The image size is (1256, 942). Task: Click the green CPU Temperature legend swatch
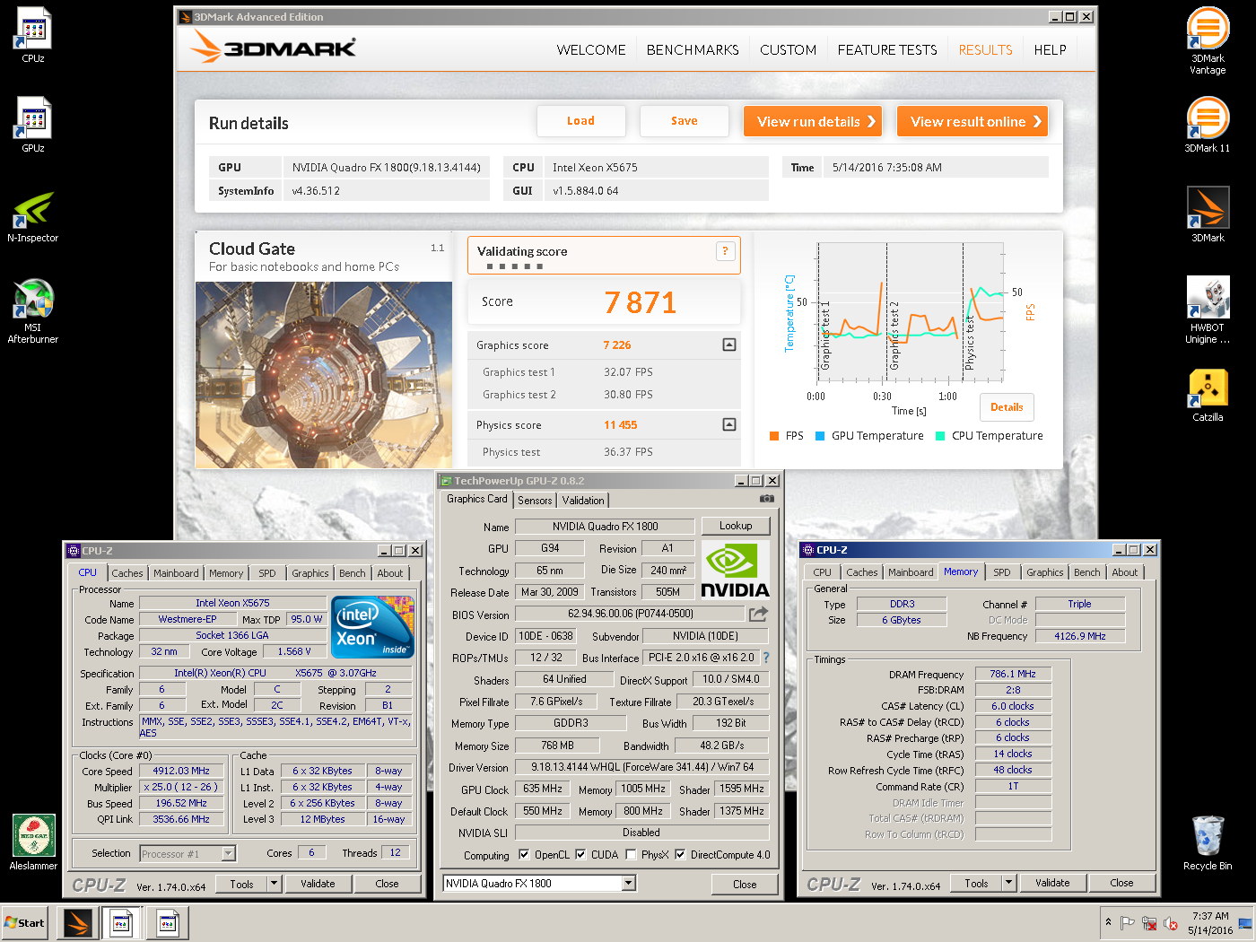[940, 436]
